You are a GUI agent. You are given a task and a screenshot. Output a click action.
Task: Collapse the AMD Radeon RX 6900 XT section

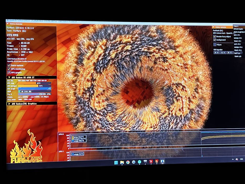[x=9, y=78]
